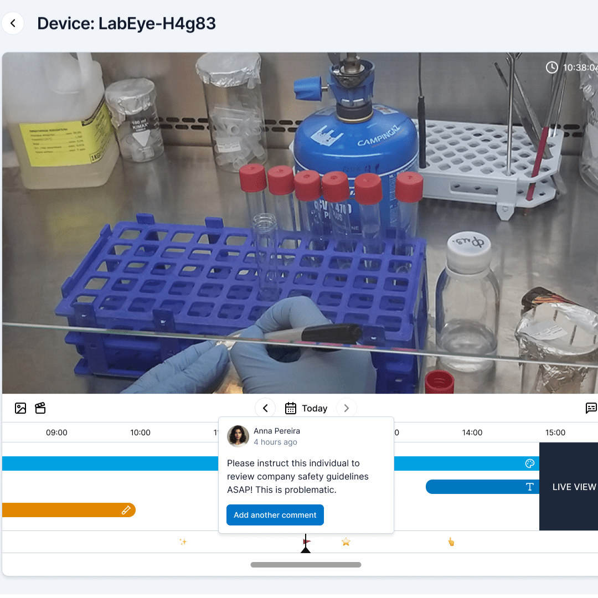Go back using the top-left arrow
This screenshot has width=598, height=598.
pyautogui.click(x=13, y=24)
